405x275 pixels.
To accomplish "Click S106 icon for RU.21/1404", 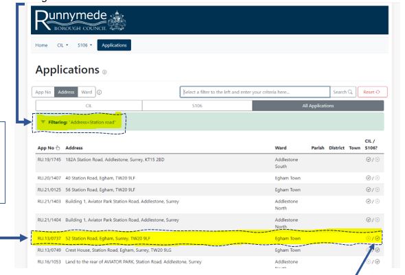I will click(x=378, y=219).
